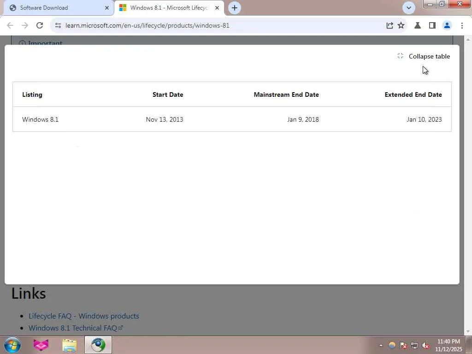Click the Start Date column header
Viewport: 472px width, 354px height.
pos(168,94)
